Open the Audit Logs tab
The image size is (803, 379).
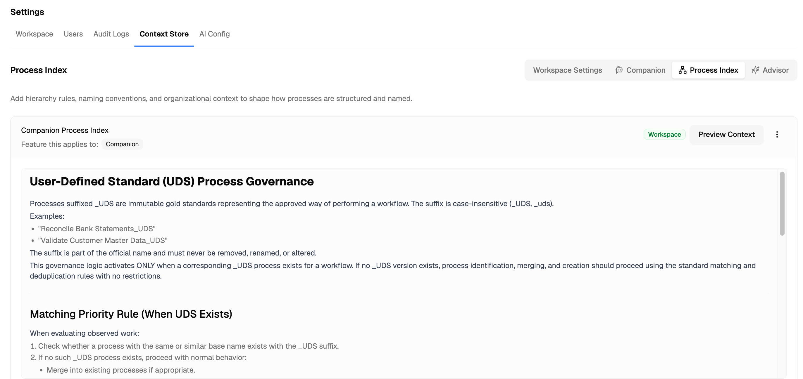pos(111,34)
